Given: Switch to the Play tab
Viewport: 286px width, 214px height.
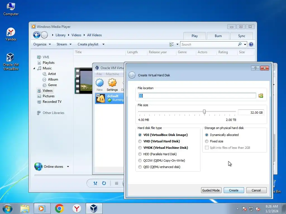Looking at the screenshot, I should pos(195,36).
